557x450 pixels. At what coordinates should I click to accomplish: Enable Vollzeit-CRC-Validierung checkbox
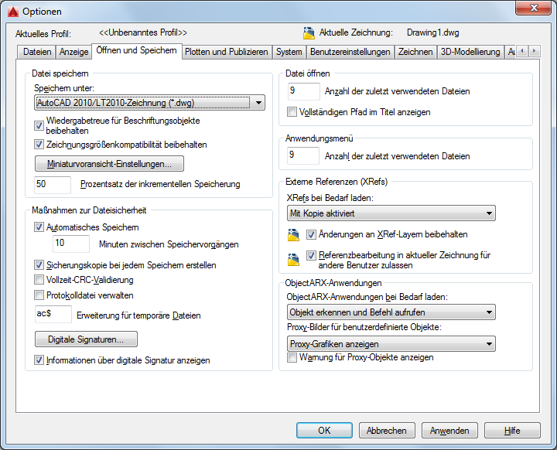click(x=39, y=280)
